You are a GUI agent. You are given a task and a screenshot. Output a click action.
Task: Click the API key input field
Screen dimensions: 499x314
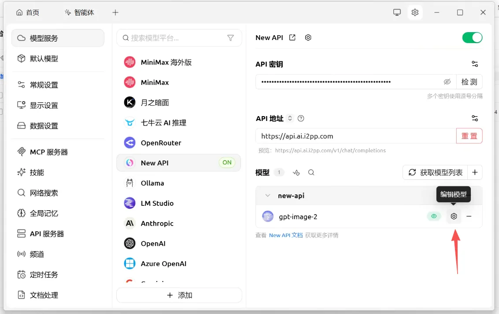pos(356,82)
